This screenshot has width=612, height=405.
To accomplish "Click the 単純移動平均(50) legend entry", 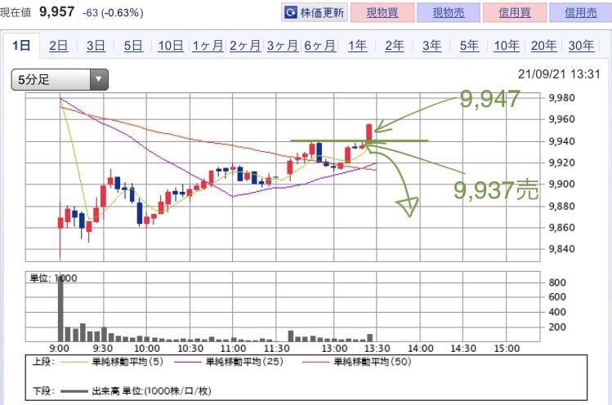I will point(357,362).
